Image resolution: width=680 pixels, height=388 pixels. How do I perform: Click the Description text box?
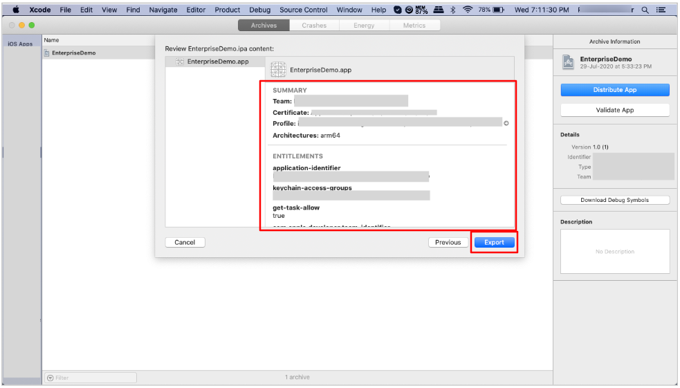click(615, 252)
